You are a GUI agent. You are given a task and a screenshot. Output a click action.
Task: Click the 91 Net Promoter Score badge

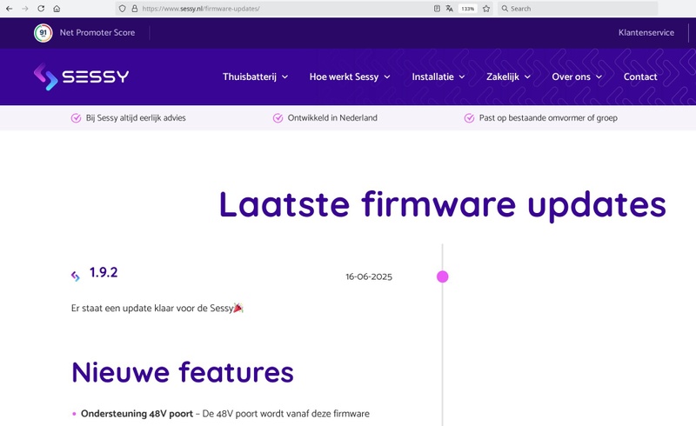[43, 33]
